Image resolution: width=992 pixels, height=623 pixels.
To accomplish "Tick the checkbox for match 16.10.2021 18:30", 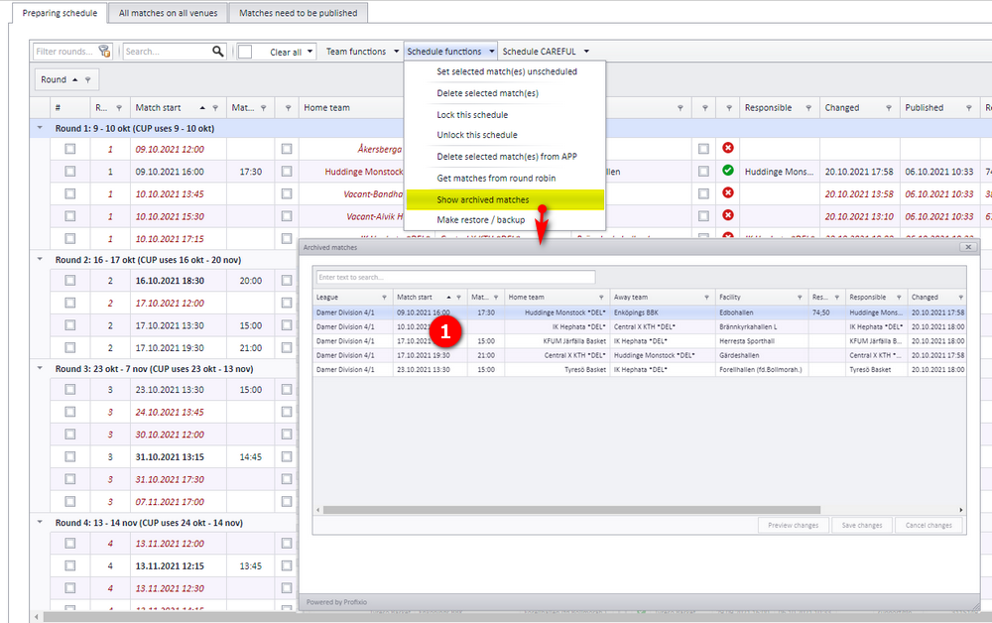I will 70,280.
